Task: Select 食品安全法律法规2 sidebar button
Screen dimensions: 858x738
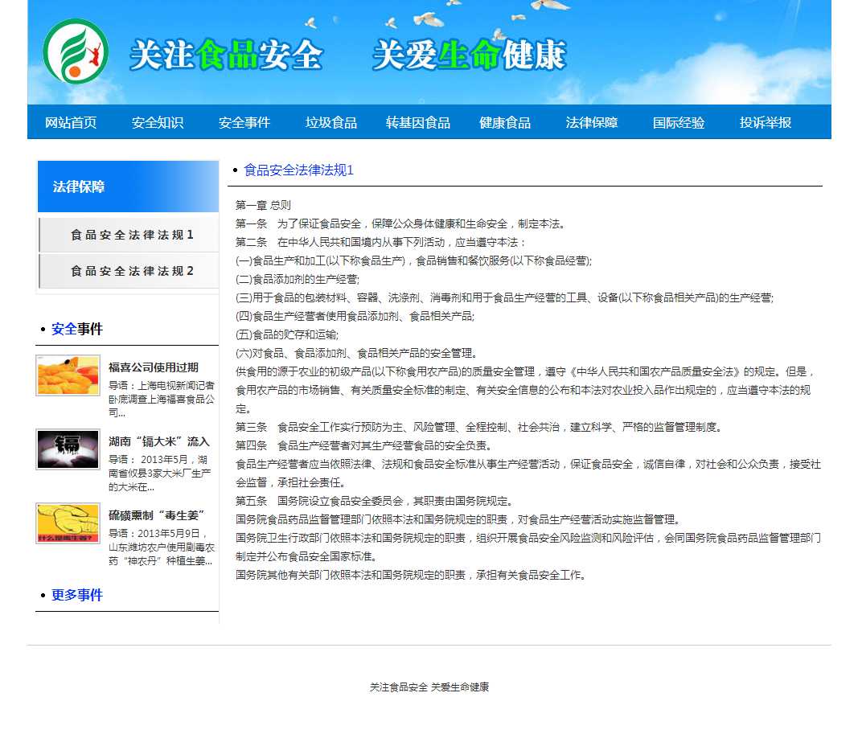Action: 129,271
